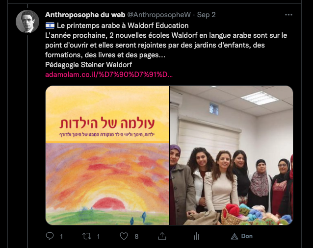
Task: Open the group photo of women
Action: (232, 155)
